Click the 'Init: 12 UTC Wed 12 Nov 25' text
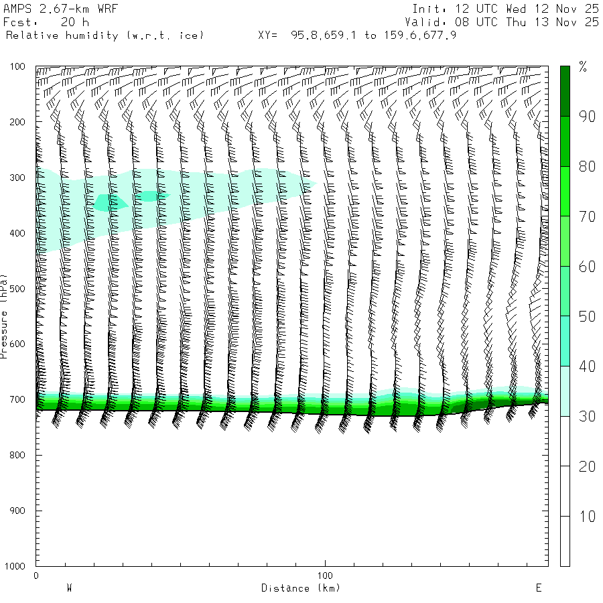Image resolution: width=603 pixels, height=603 pixels. [x=505, y=9]
